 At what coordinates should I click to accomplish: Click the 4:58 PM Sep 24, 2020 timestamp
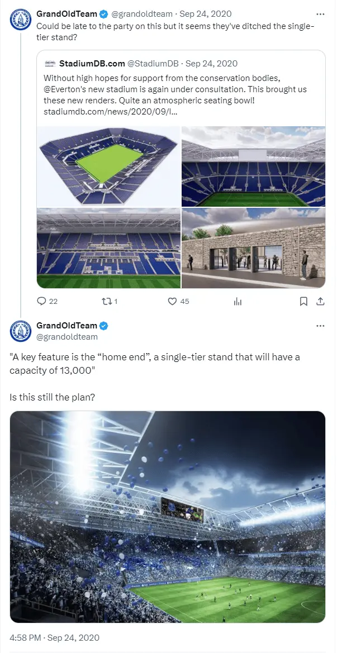pos(54,637)
